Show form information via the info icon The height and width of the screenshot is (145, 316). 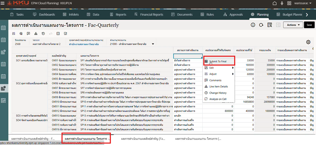[253, 25]
